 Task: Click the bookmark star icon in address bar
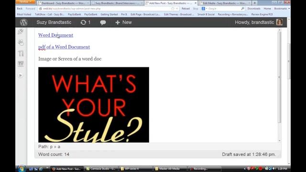[x=173, y=9]
